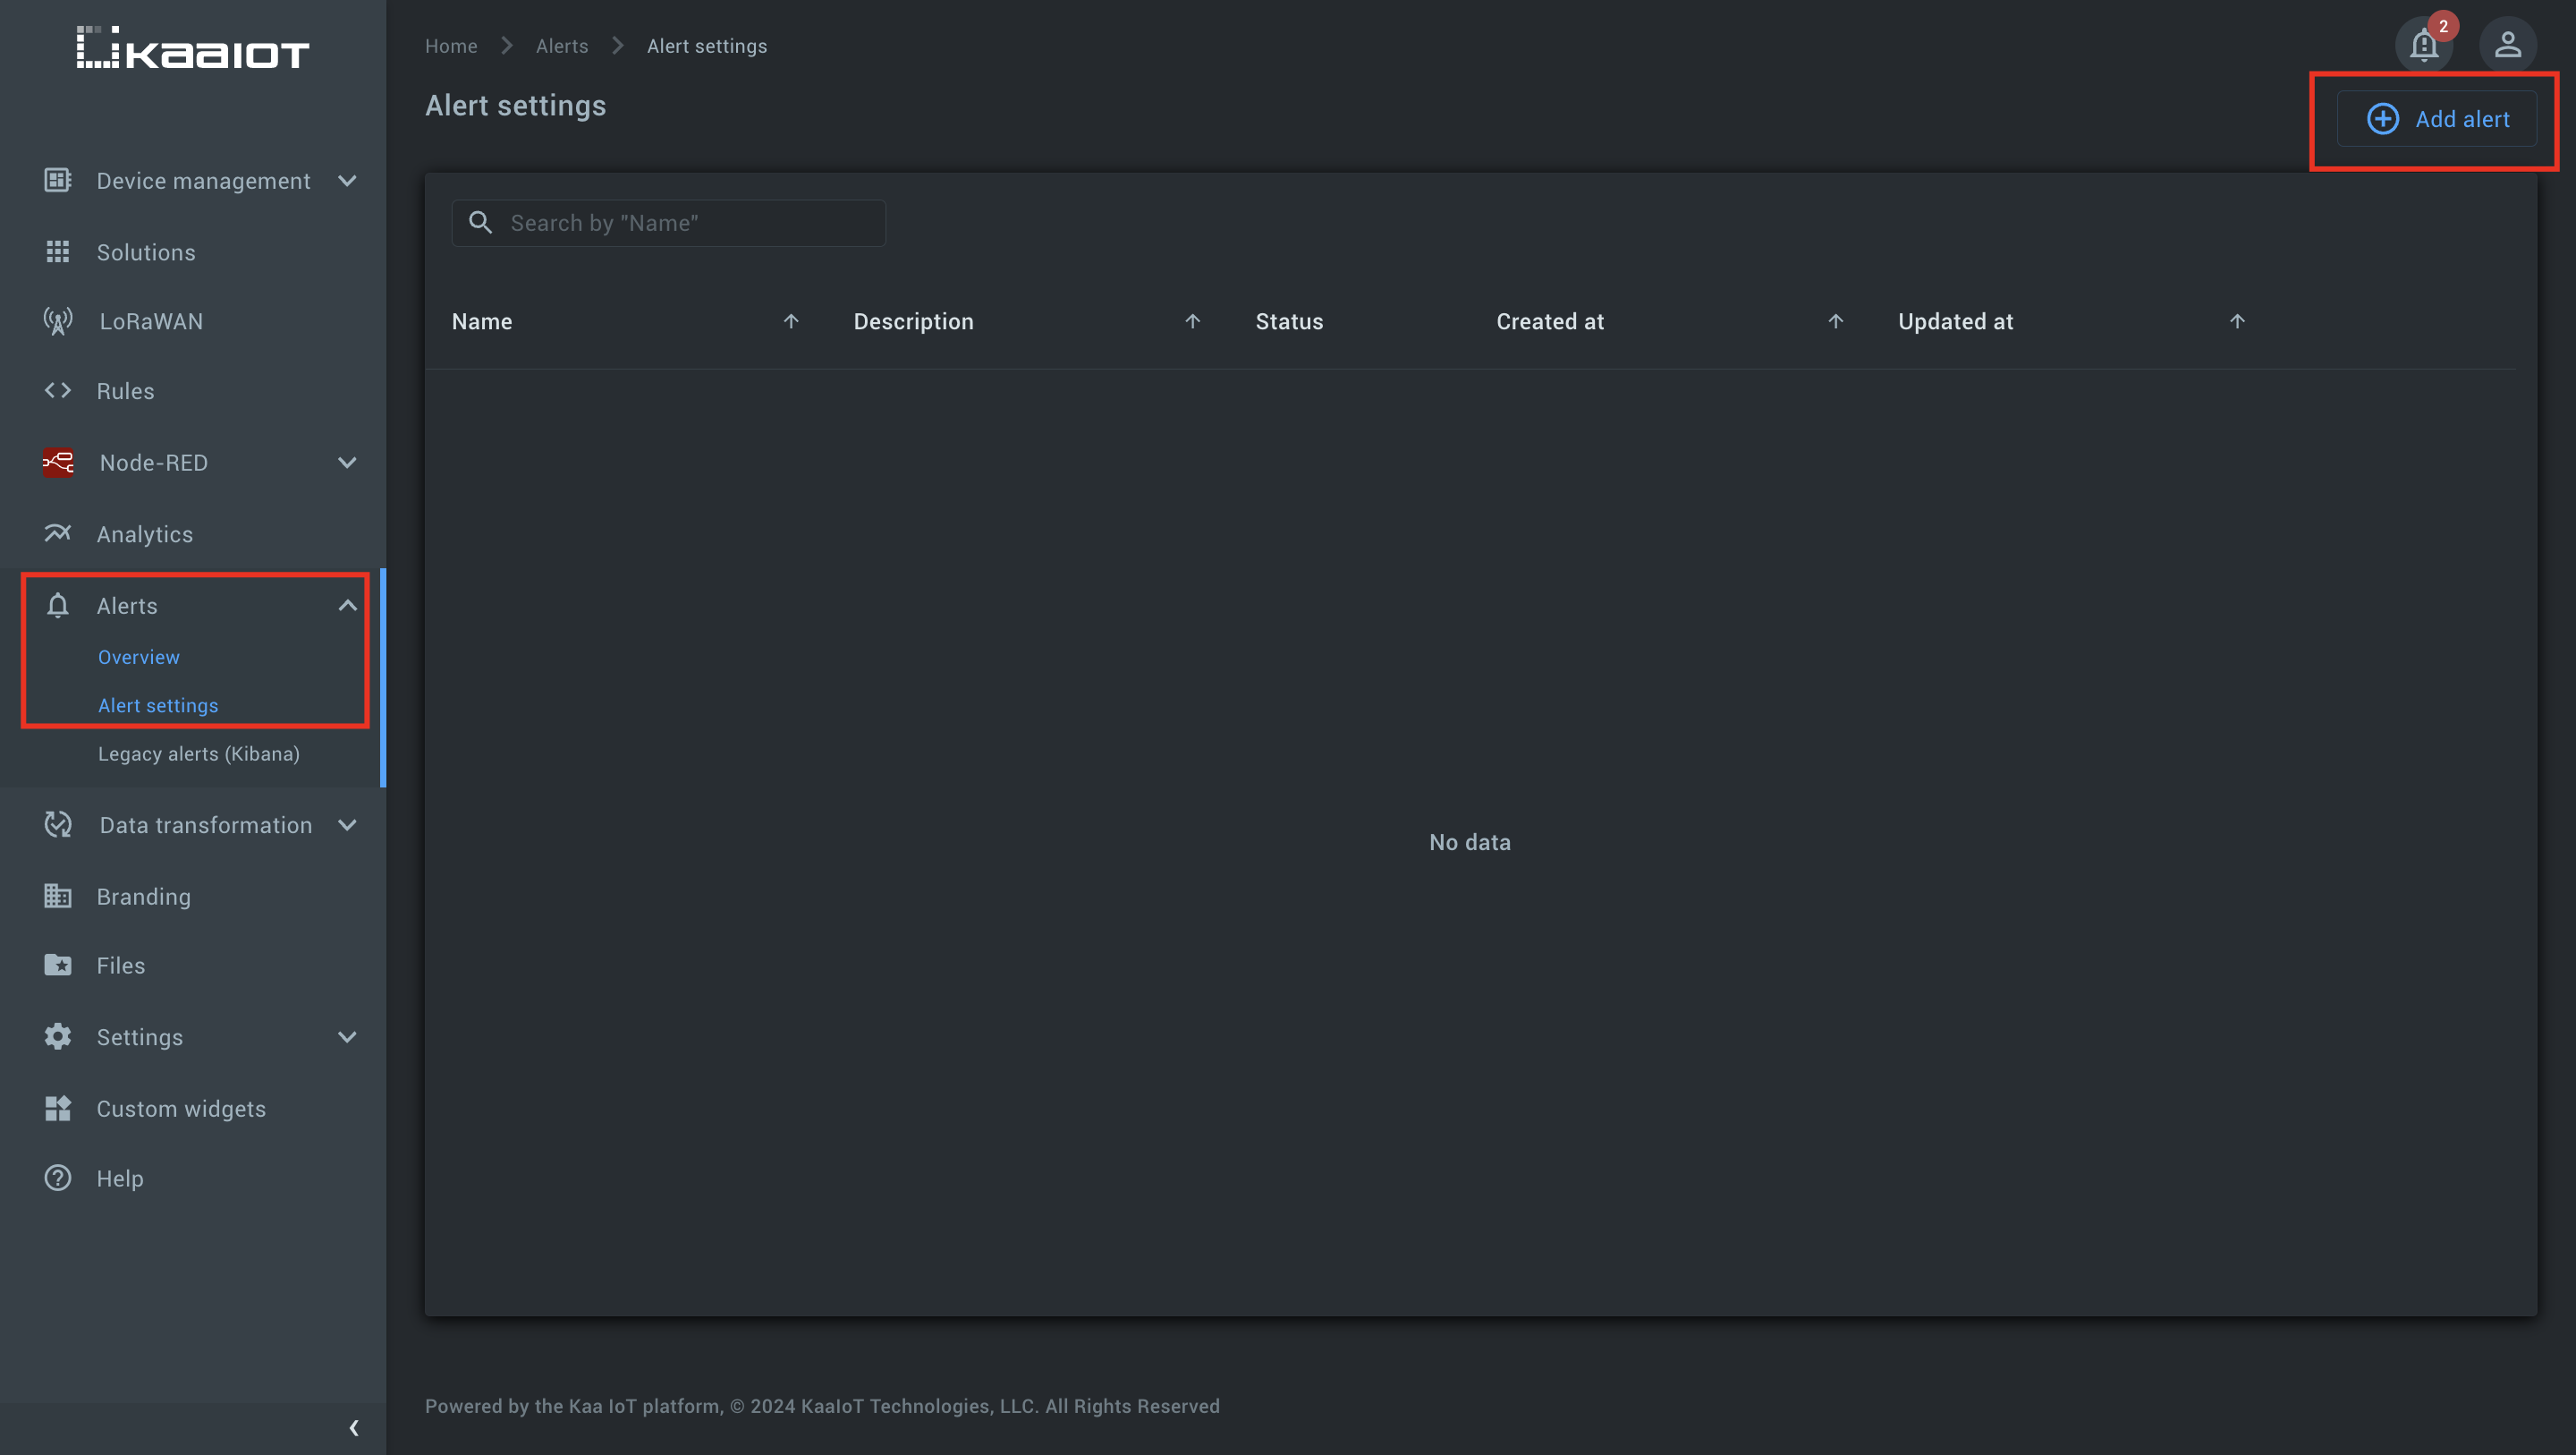The height and width of the screenshot is (1455, 2576).
Task: Open the user profile icon
Action: (2507, 45)
